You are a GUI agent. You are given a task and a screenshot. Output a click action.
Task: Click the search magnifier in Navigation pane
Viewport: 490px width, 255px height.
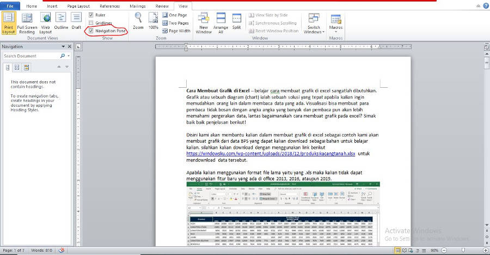pyautogui.click(x=63, y=56)
